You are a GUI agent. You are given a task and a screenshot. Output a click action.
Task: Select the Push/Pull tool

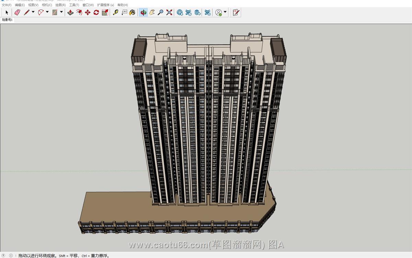70,12
